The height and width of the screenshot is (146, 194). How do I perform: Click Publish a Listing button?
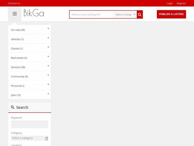[171, 14]
